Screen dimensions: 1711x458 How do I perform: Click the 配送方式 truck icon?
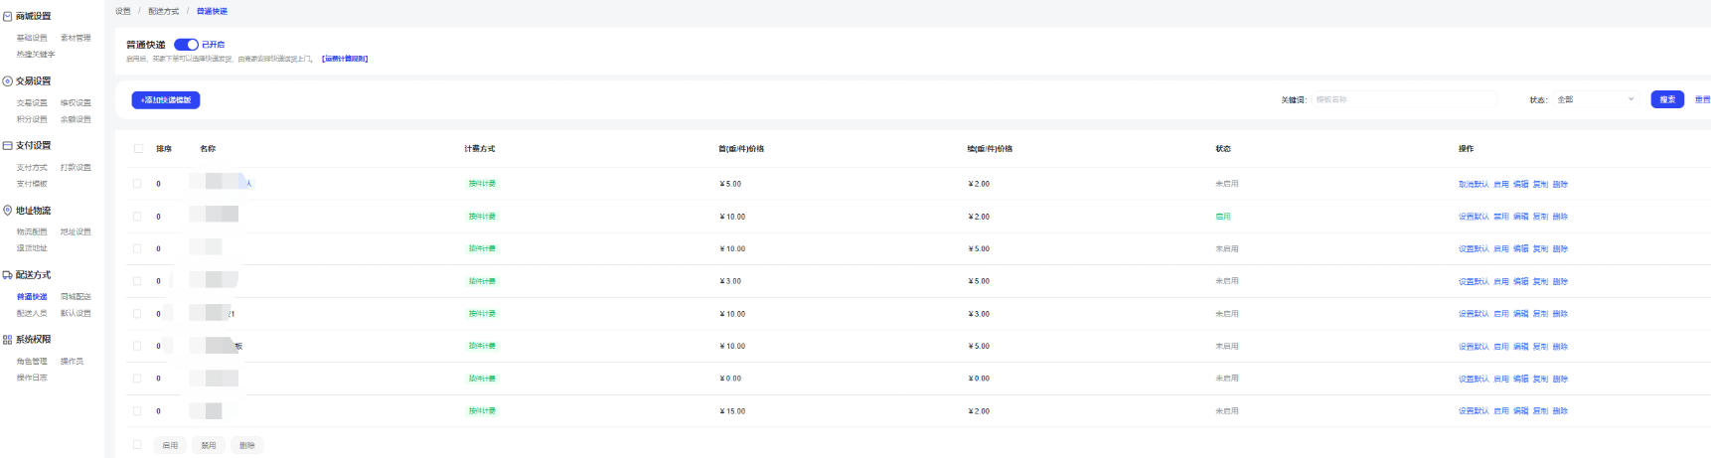coord(8,275)
